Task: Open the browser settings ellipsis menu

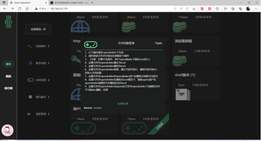Action: tap(256, 9)
